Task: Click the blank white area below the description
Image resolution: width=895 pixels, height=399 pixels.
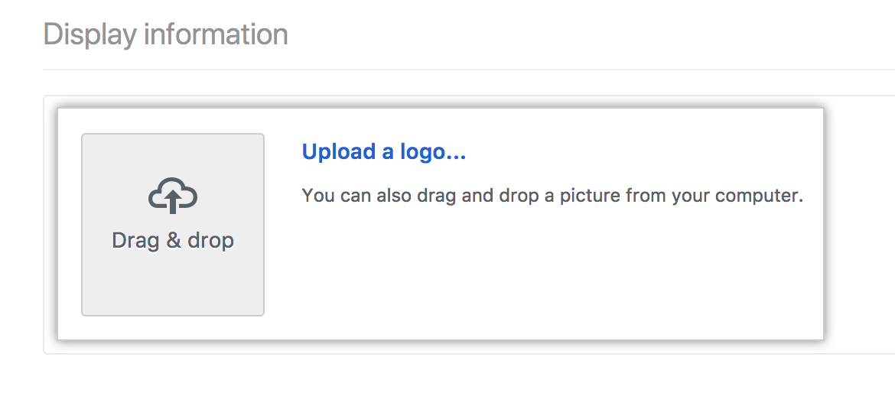Action: [551, 275]
